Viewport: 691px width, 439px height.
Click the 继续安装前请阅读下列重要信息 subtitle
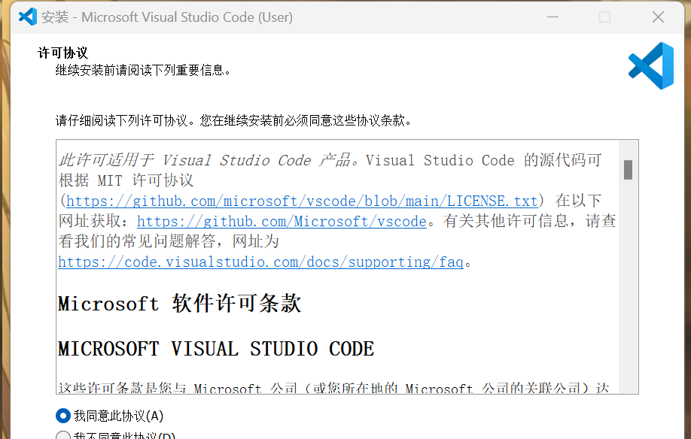(143, 70)
